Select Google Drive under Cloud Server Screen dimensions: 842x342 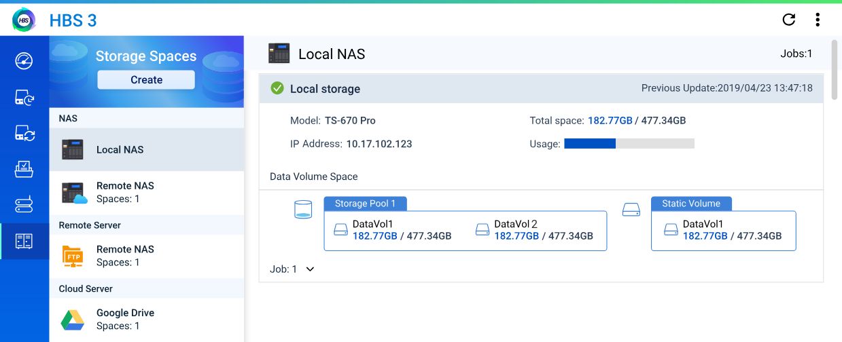point(147,320)
